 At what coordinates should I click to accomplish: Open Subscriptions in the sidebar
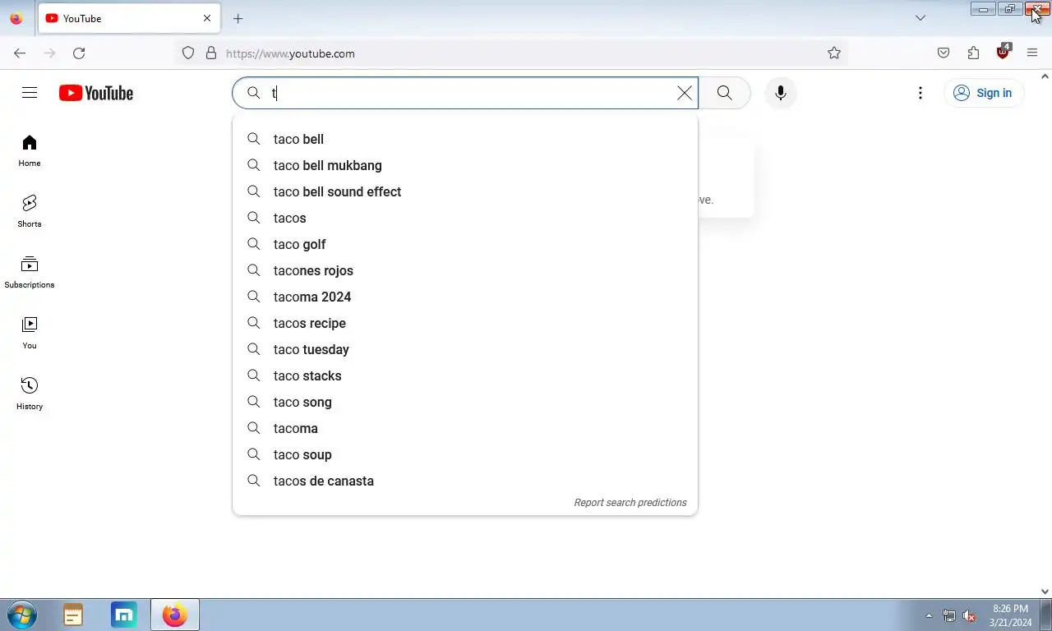pos(30,273)
